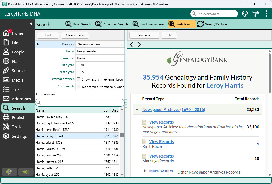Open the Provider dropdown

(x=100, y=44)
